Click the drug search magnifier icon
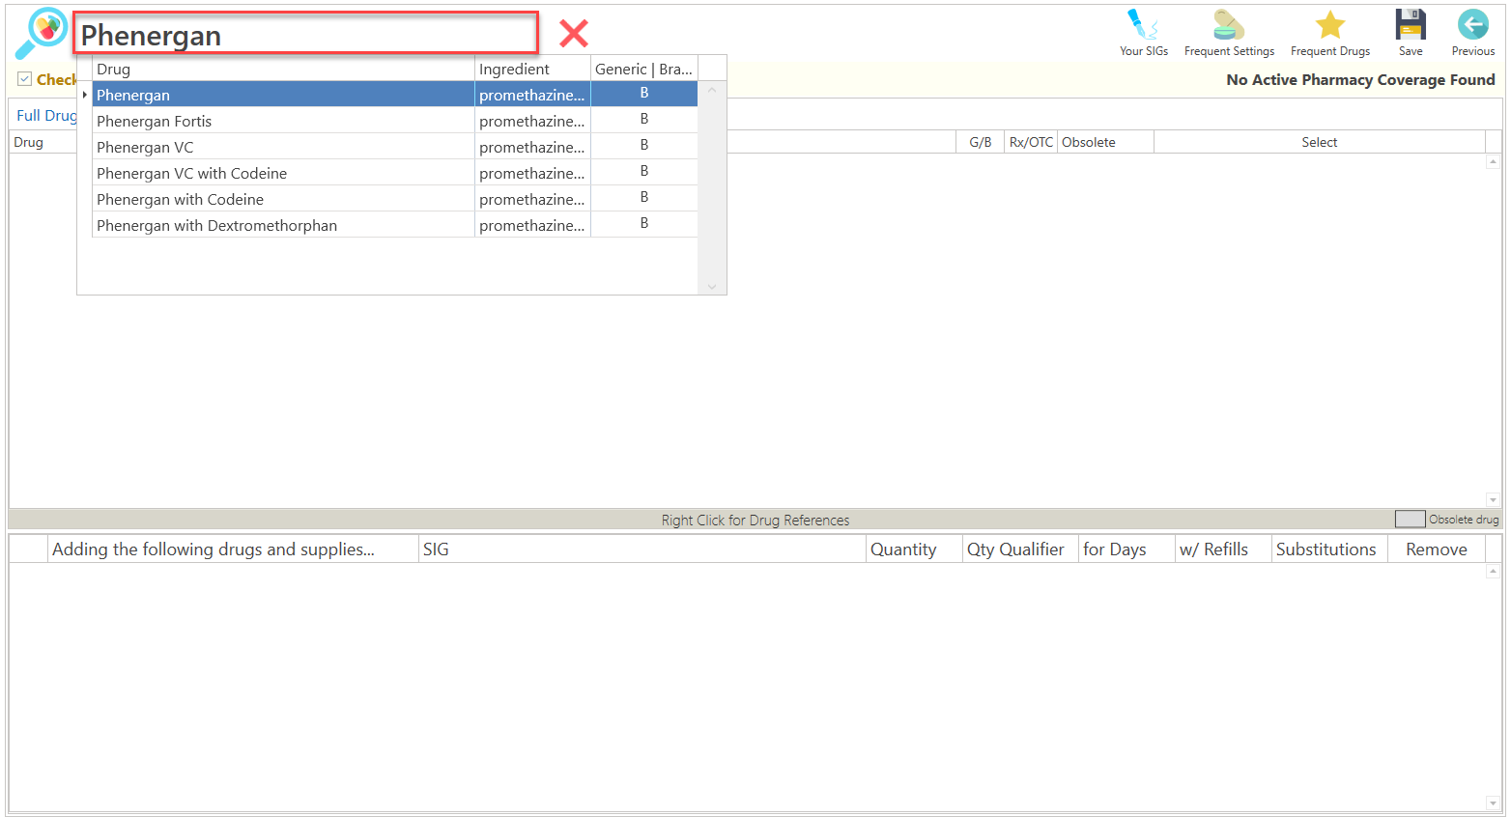Image resolution: width=1511 pixels, height=817 pixels. point(42,33)
